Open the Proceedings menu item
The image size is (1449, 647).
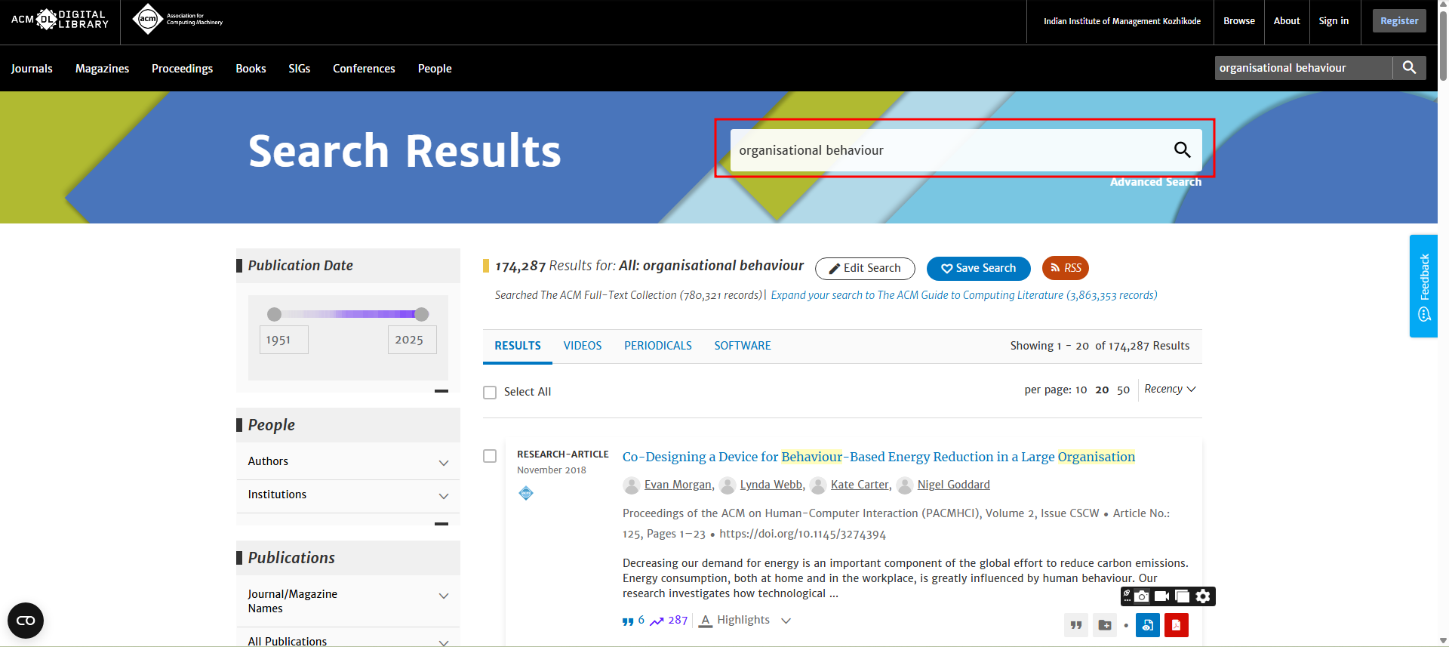pos(182,69)
